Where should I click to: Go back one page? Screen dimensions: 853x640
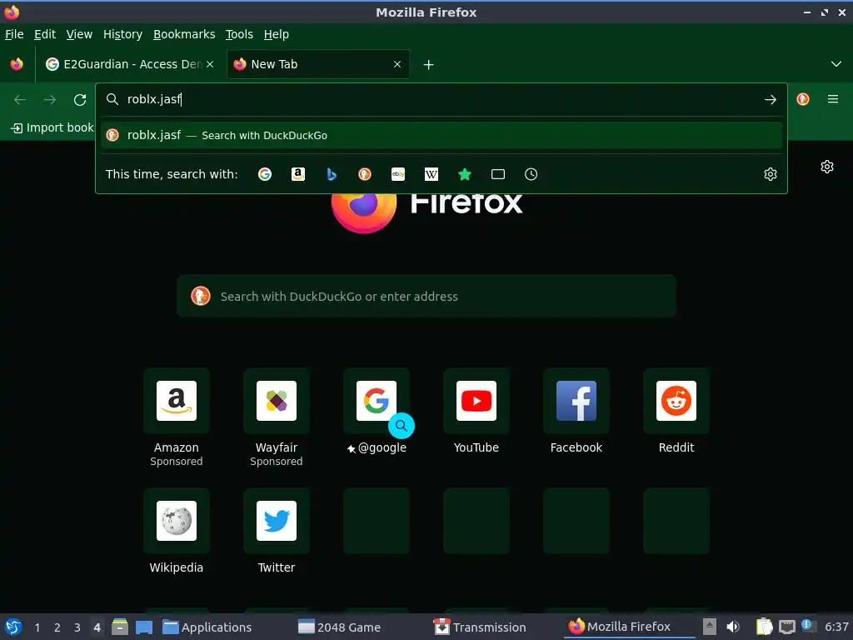click(20, 100)
